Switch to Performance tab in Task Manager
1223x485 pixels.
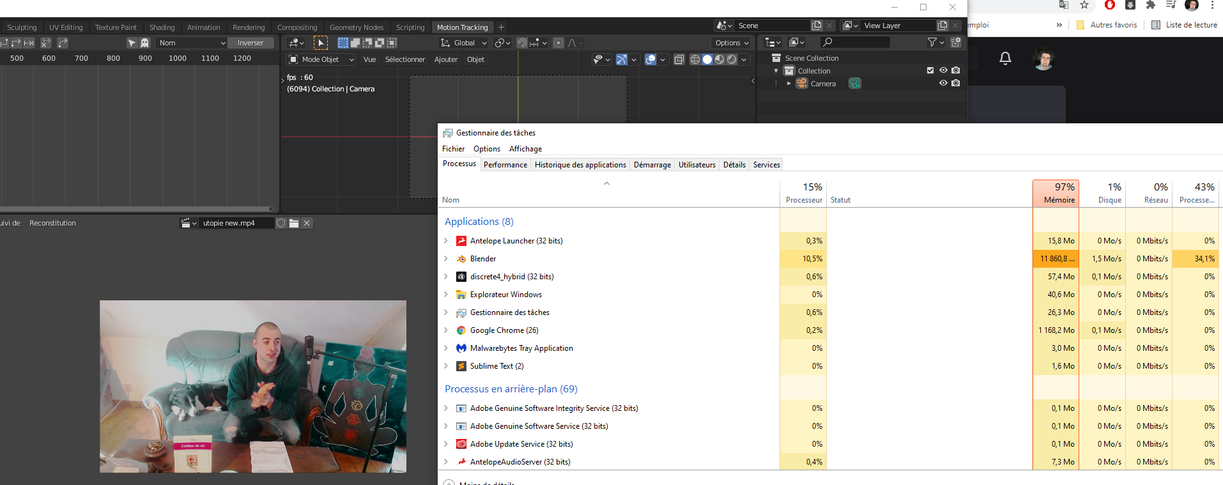pos(505,165)
